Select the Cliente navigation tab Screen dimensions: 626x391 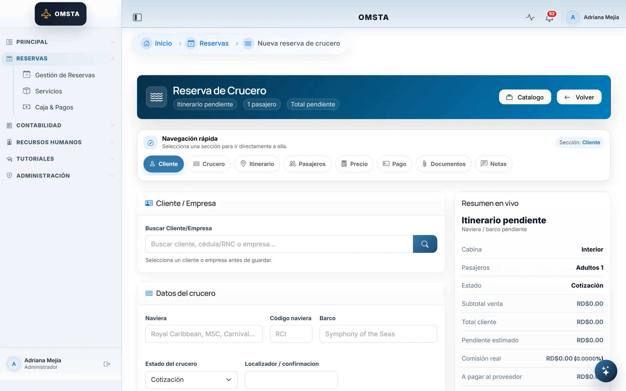click(163, 164)
